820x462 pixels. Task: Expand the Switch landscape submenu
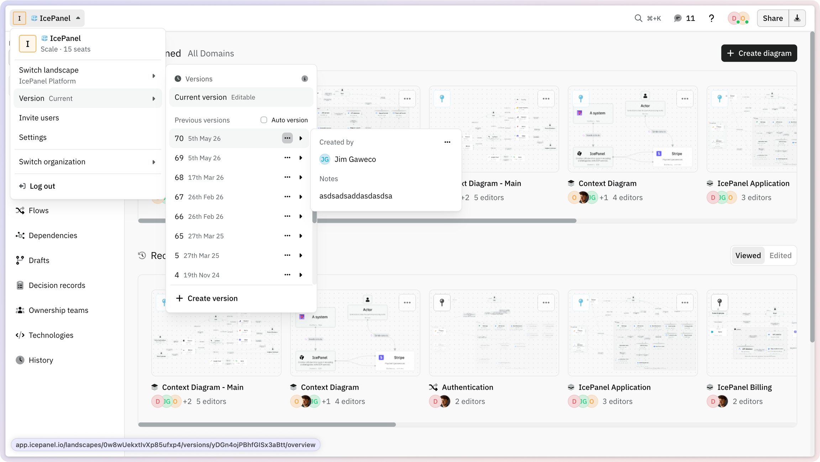click(88, 75)
